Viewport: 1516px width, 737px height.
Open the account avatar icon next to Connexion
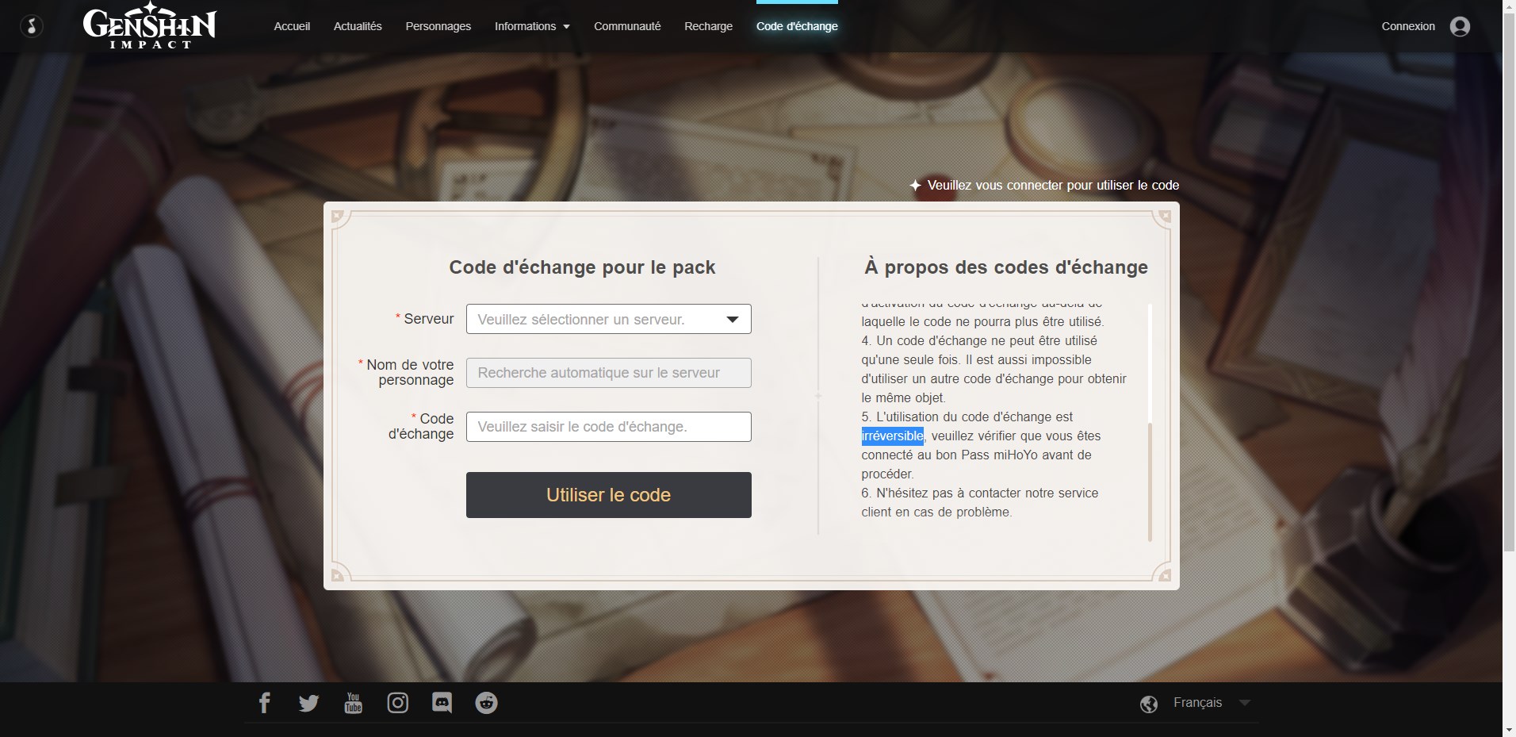click(x=1459, y=26)
